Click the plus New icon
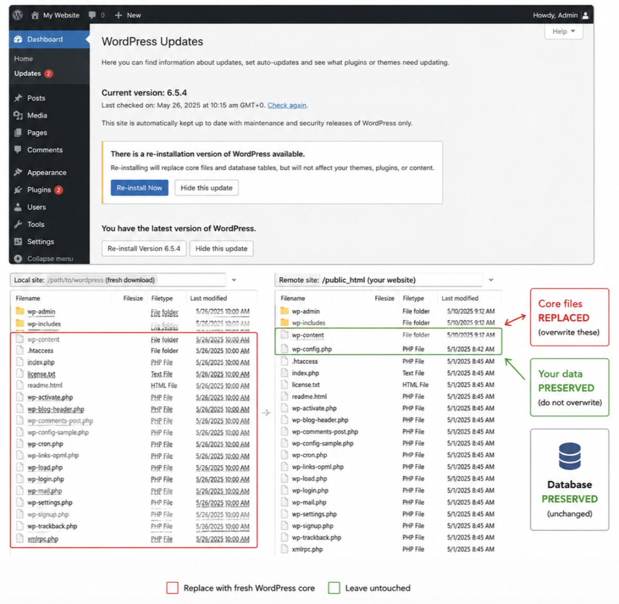 click(118, 15)
